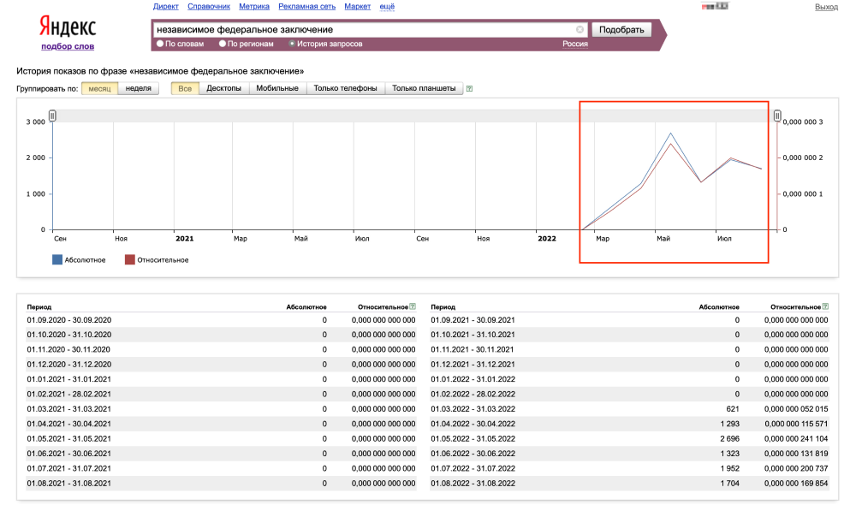Open the help icon beside device filter tabs
The height and width of the screenshot is (505, 856).
[x=469, y=88]
